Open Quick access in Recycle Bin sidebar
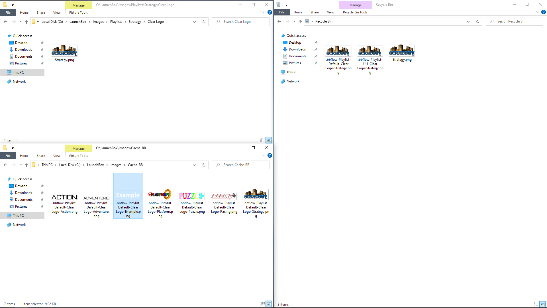This screenshot has width=547, height=308. coord(296,36)
